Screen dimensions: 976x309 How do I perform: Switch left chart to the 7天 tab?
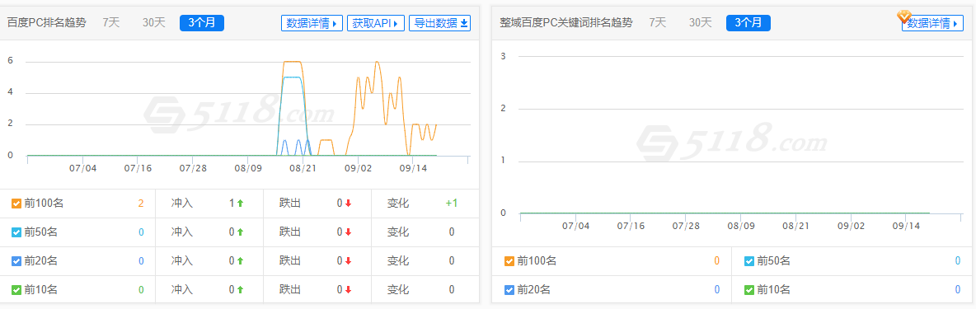110,22
